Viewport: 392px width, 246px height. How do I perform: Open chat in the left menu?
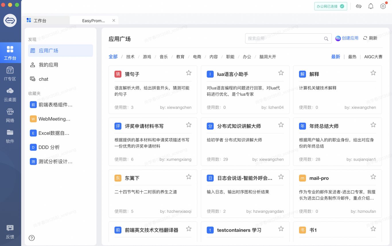pyautogui.click(x=61, y=79)
